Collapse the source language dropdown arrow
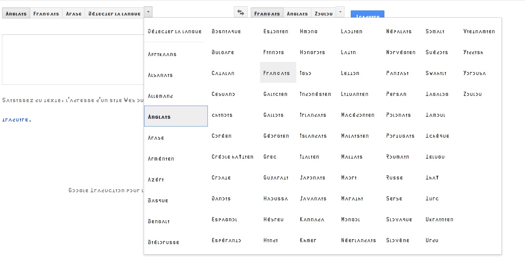The height and width of the screenshot is (272, 525). [148, 12]
